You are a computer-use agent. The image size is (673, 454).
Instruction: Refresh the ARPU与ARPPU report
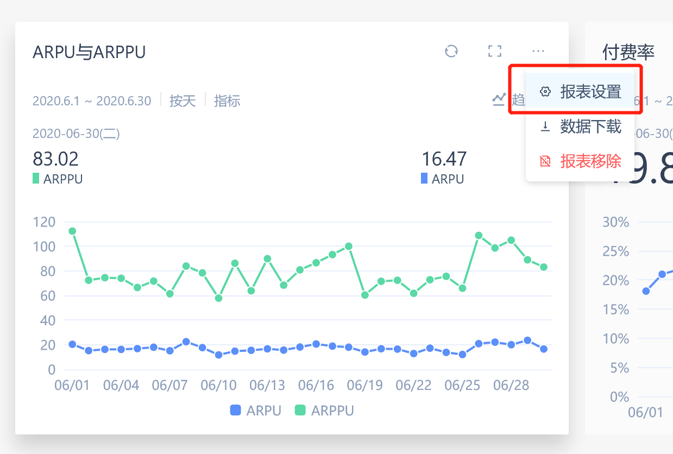pos(451,52)
